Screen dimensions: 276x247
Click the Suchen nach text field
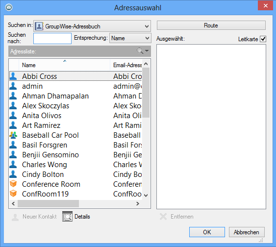pos(52,38)
